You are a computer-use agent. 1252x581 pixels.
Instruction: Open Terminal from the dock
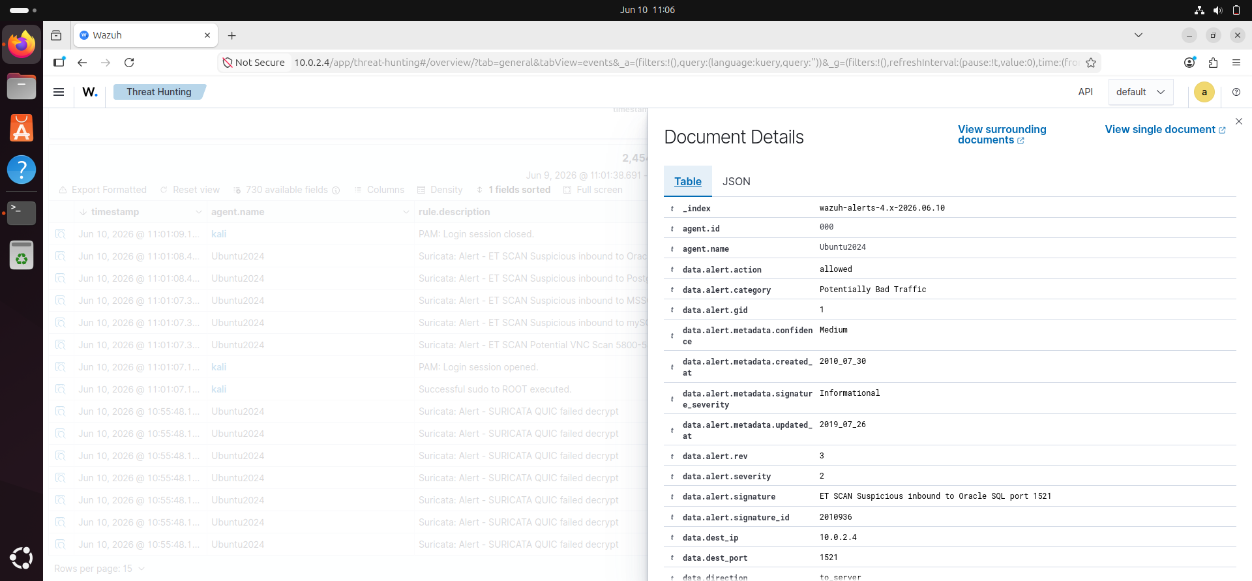(x=22, y=213)
